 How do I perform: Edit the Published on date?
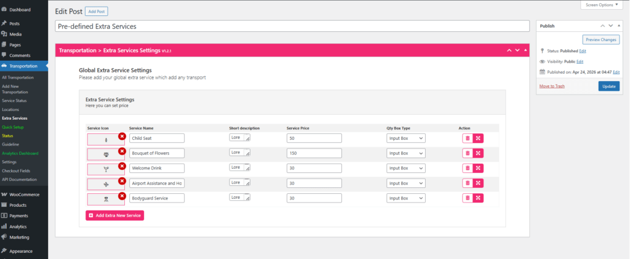coord(616,72)
